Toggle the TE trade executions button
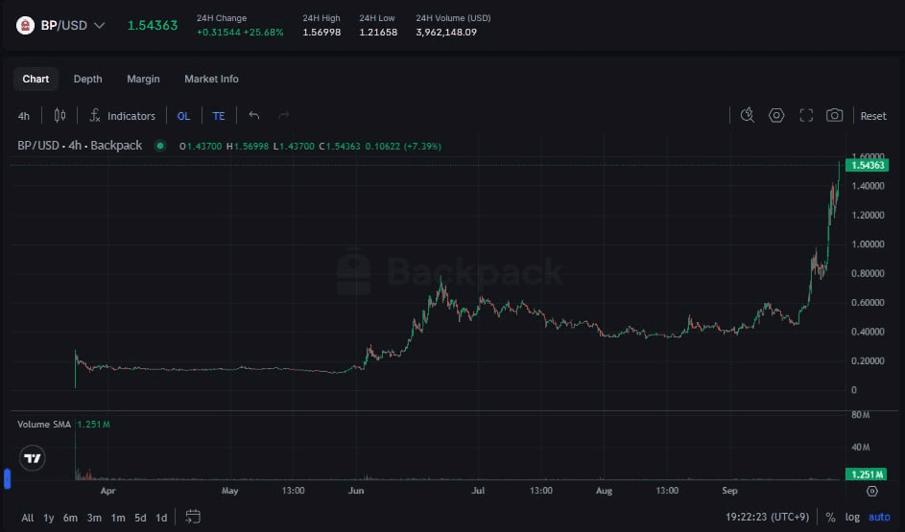This screenshot has height=532, width=905. coord(219,116)
